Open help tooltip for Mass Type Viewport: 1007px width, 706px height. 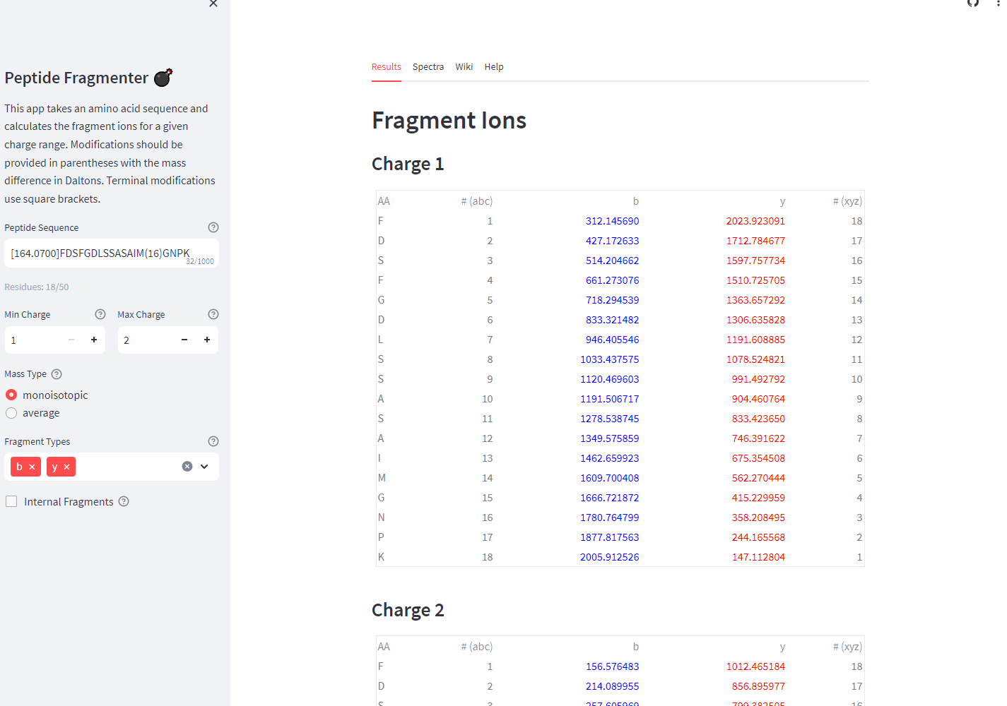(x=57, y=374)
